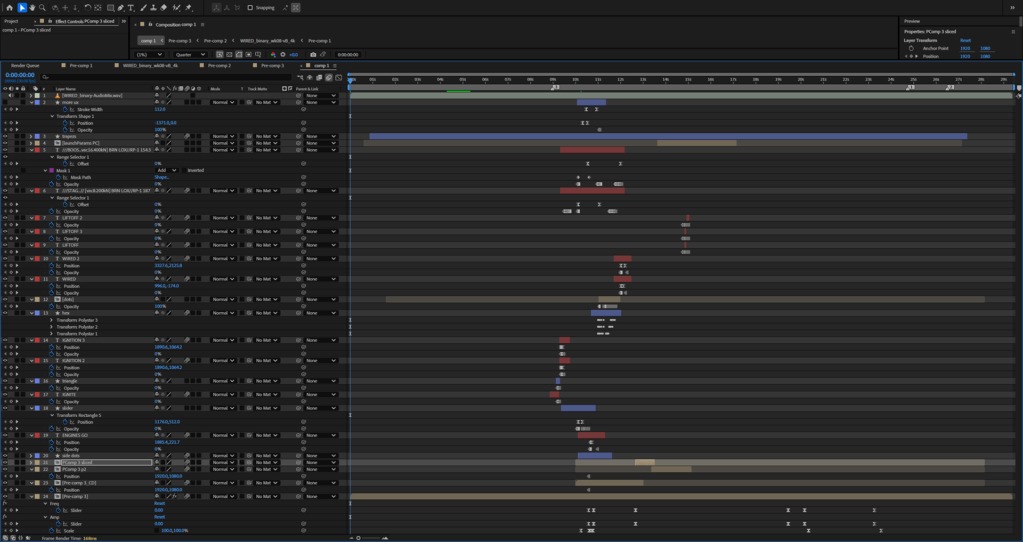The image size is (1023, 542).
Task: Click the Take Snapshot camera icon
Action: point(313,54)
